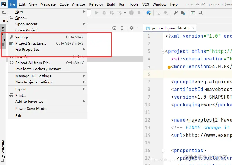Click the yellow lightbulb intention icon

pos(169,68)
